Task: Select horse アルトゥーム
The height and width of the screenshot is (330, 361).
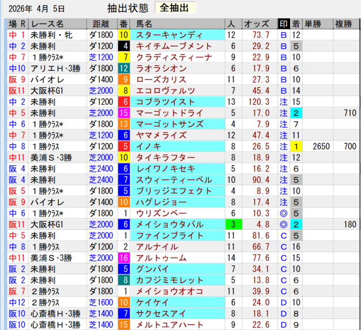Action: tap(177, 258)
